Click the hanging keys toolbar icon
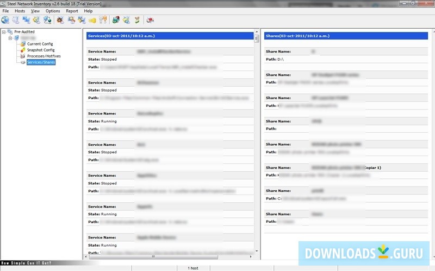The image size is (435, 271). point(103,20)
